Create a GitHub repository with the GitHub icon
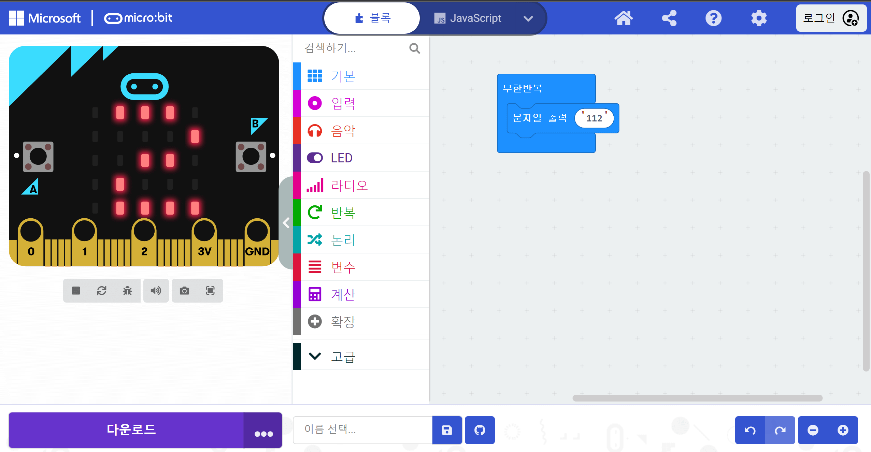The height and width of the screenshot is (452, 871). [x=480, y=430]
